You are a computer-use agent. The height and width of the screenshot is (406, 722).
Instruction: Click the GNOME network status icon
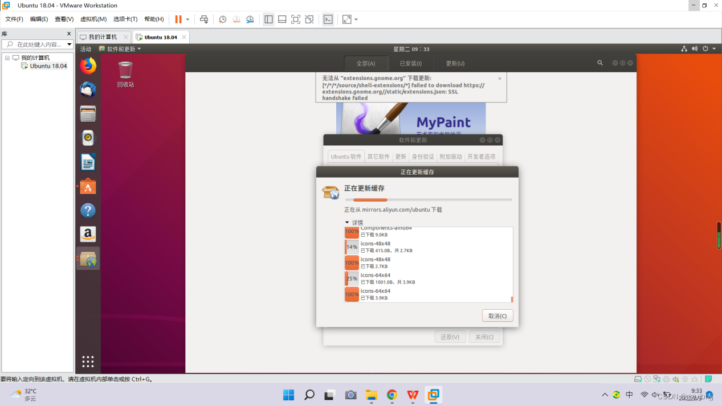tap(684, 49)
